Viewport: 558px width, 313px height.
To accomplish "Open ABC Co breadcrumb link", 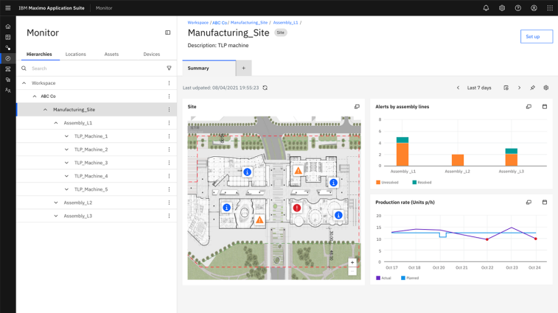I will (220, 23).
